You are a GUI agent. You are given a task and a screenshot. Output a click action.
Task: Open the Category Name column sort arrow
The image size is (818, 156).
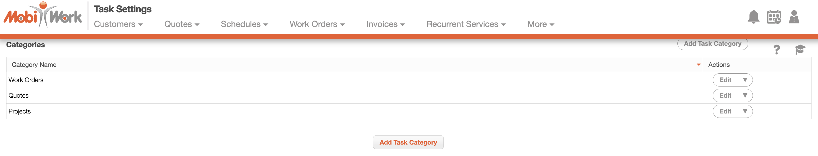point(698,65)
